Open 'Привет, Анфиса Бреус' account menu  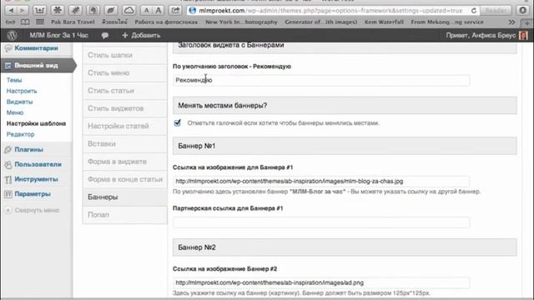(x=481, y=35)
